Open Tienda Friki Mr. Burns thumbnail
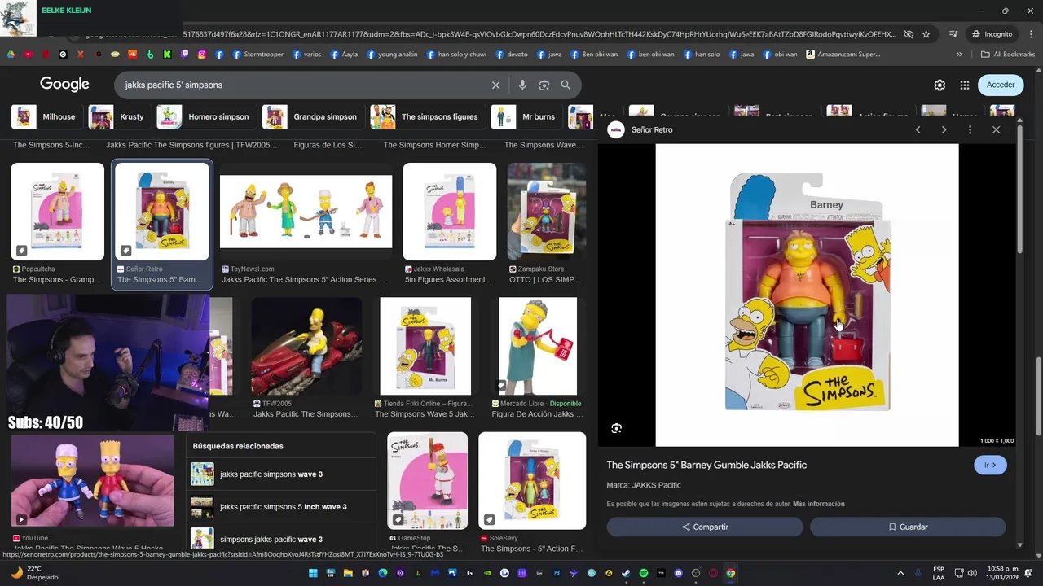 (x=425, y=346)
